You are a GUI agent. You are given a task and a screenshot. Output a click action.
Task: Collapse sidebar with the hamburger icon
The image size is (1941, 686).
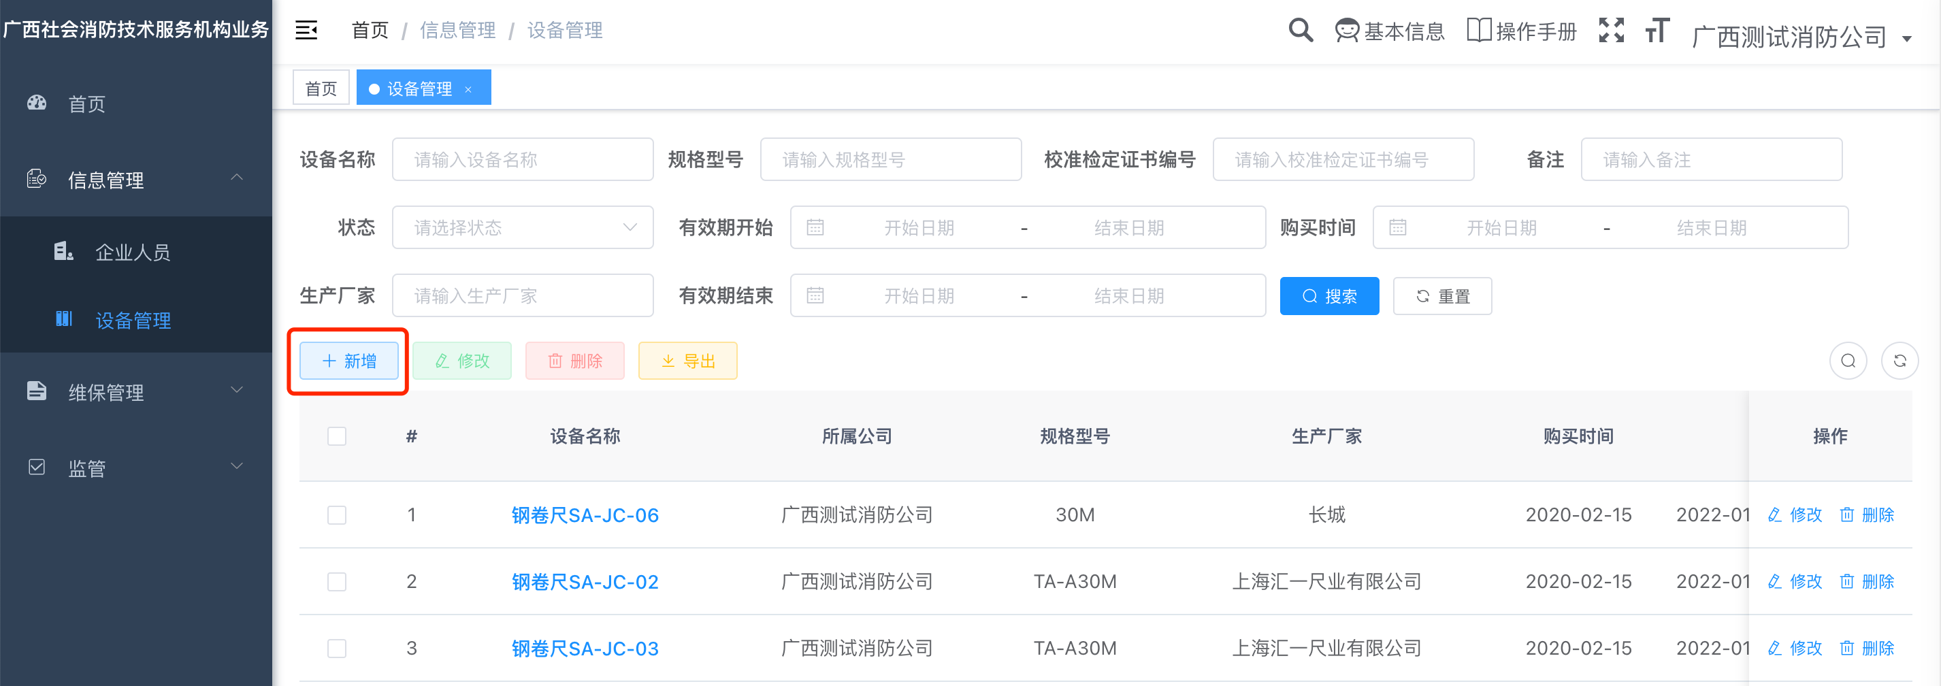click(306, 30)
